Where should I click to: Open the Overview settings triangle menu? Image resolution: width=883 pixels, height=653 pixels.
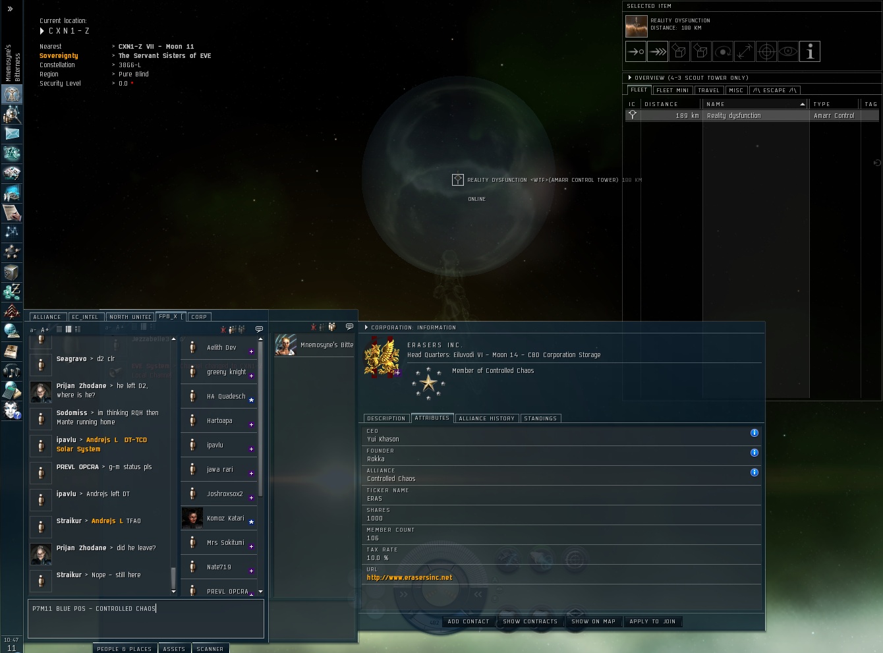(630, 78)
